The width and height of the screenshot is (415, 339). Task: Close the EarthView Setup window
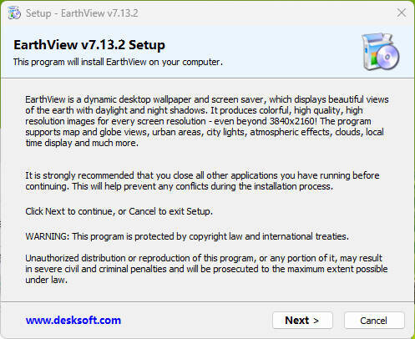coord(402,13)
